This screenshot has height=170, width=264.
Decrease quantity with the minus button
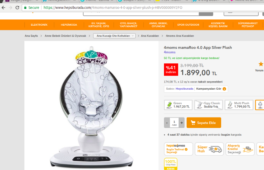(x=167, y=123)
